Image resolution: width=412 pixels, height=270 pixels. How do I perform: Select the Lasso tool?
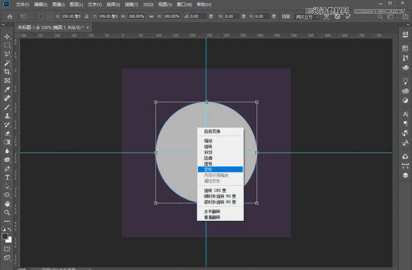(7, 54)
